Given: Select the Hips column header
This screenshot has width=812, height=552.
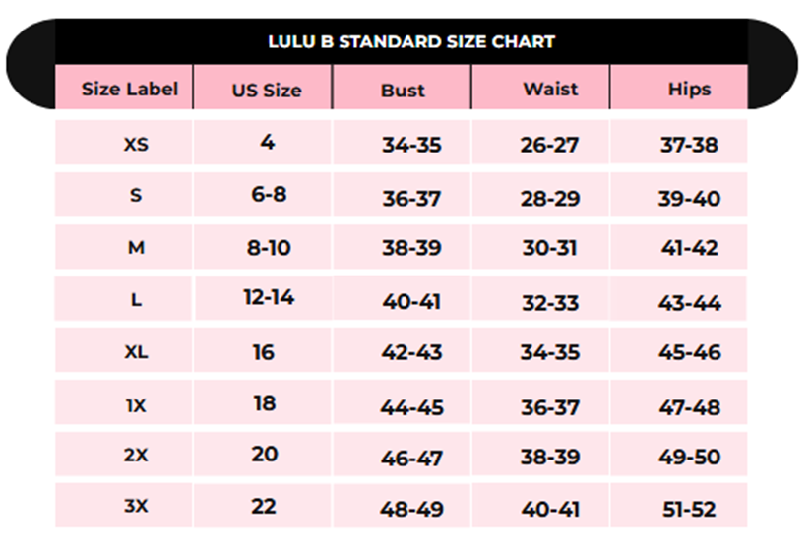Looking at the screenshot, I should [689, 89].
